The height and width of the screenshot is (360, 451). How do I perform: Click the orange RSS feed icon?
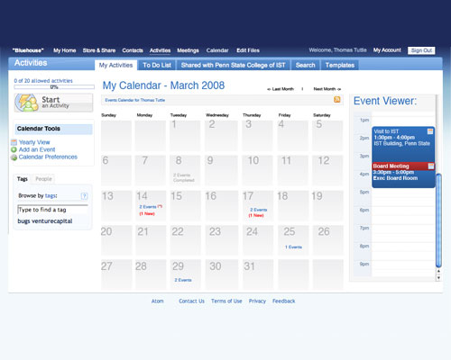tap(337, 100)
